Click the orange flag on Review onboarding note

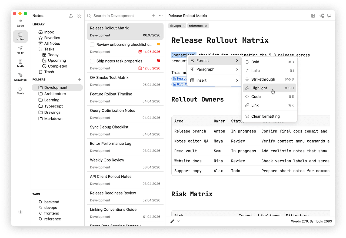(x=158, y=44)
